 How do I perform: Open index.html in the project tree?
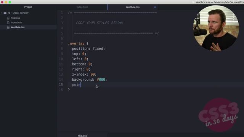(x=16, y=22)
